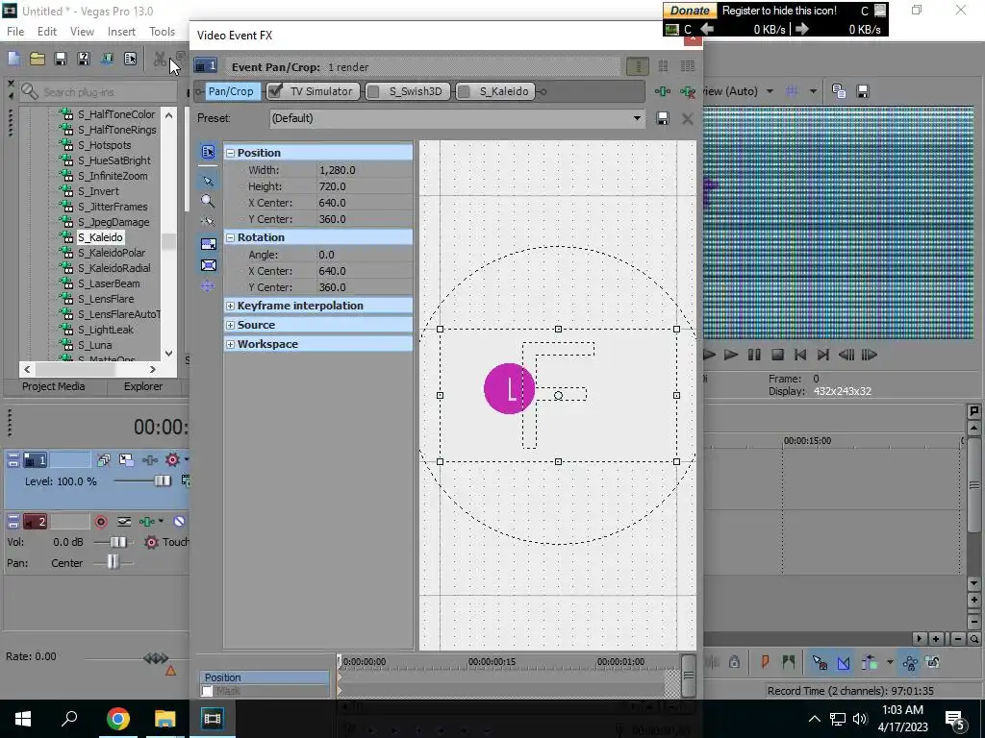The image size is (985, 738).
Task: Click the Search plug-ins field
Action: tap(99, 92)
